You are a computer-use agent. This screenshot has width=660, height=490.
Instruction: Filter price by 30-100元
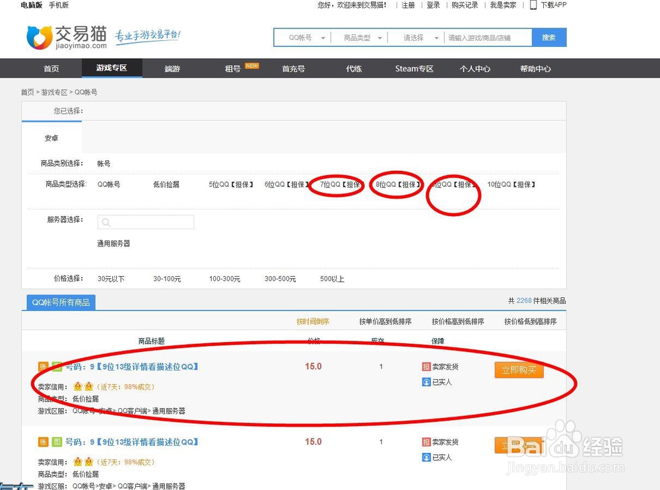(167, 279)
